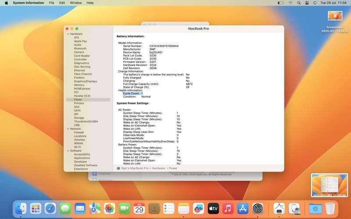
Task: Click System Information chip icon in Dock
Action: [x=279, y=209]
